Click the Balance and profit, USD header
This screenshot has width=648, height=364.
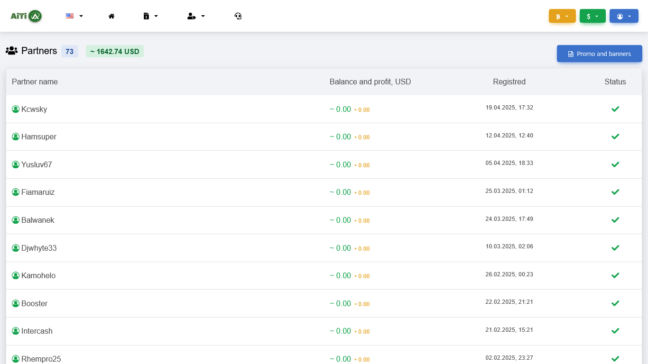[x=370, y=82]
